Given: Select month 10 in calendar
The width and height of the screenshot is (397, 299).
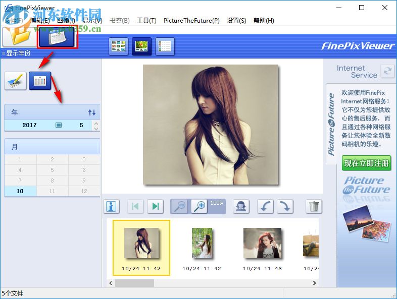Looking at the screenshot, I should coord(20,191).
